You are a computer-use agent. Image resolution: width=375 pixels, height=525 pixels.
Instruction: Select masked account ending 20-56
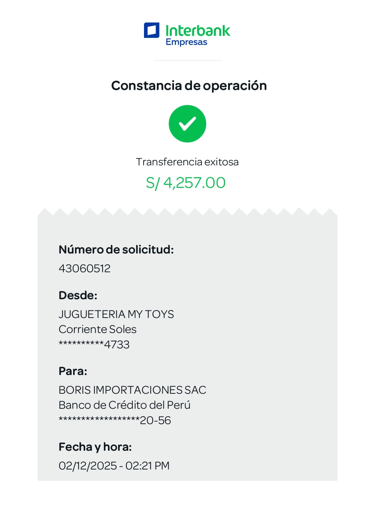coord(115,420)
